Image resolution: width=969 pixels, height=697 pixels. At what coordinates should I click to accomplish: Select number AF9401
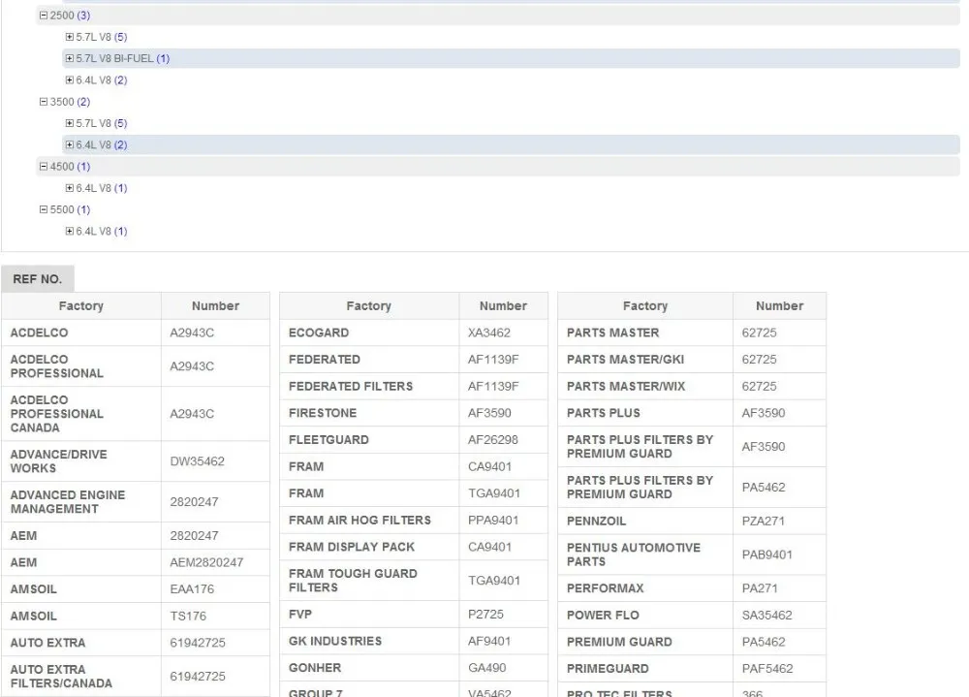pyautogui.click(x=503, y=642)
